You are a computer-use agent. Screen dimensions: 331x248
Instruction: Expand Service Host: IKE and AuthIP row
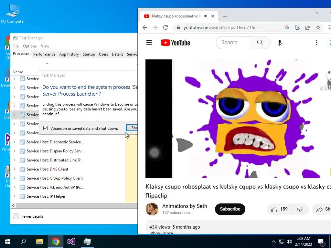14,187
